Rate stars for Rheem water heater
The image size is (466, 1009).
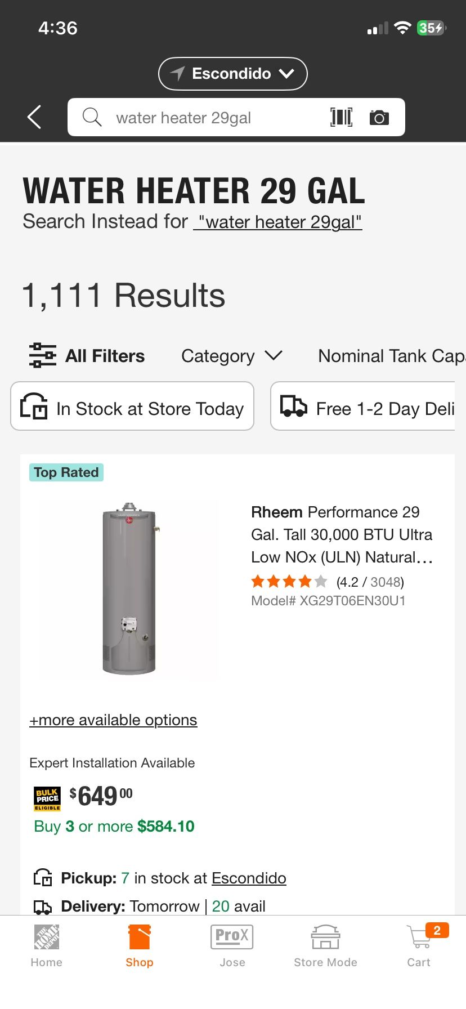coord(289,581)
